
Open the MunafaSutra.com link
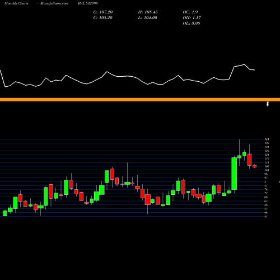click(54, 3)
